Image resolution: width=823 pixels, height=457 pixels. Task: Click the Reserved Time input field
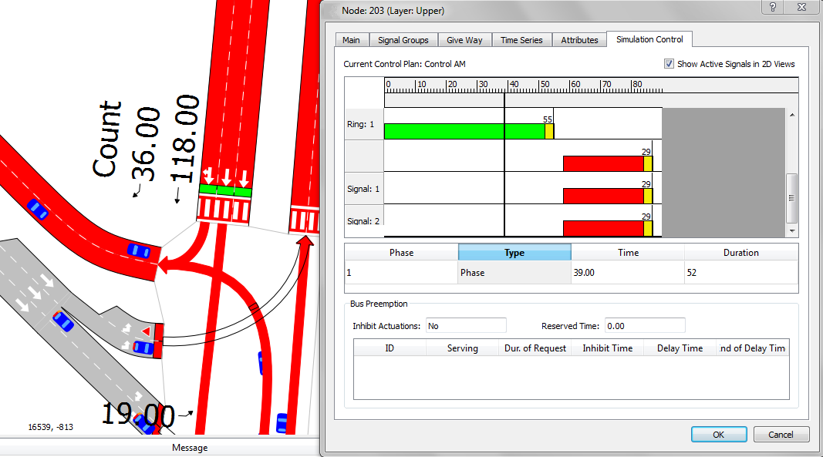coord(645,326)
